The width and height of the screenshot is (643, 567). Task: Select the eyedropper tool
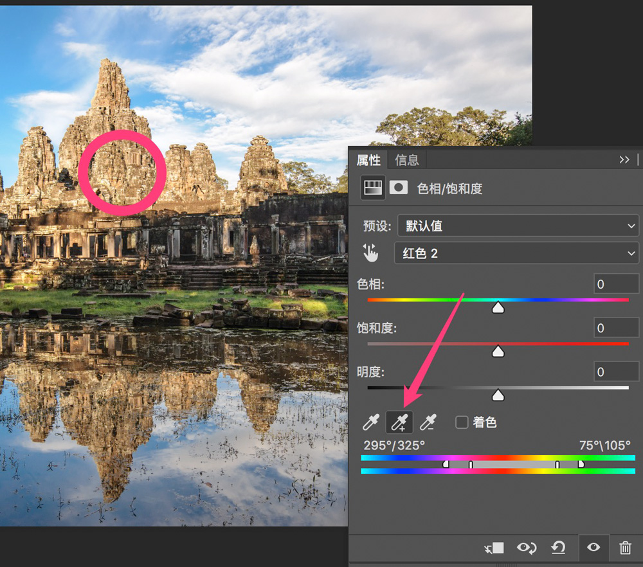pyautogui.click(x=371, y=422)
